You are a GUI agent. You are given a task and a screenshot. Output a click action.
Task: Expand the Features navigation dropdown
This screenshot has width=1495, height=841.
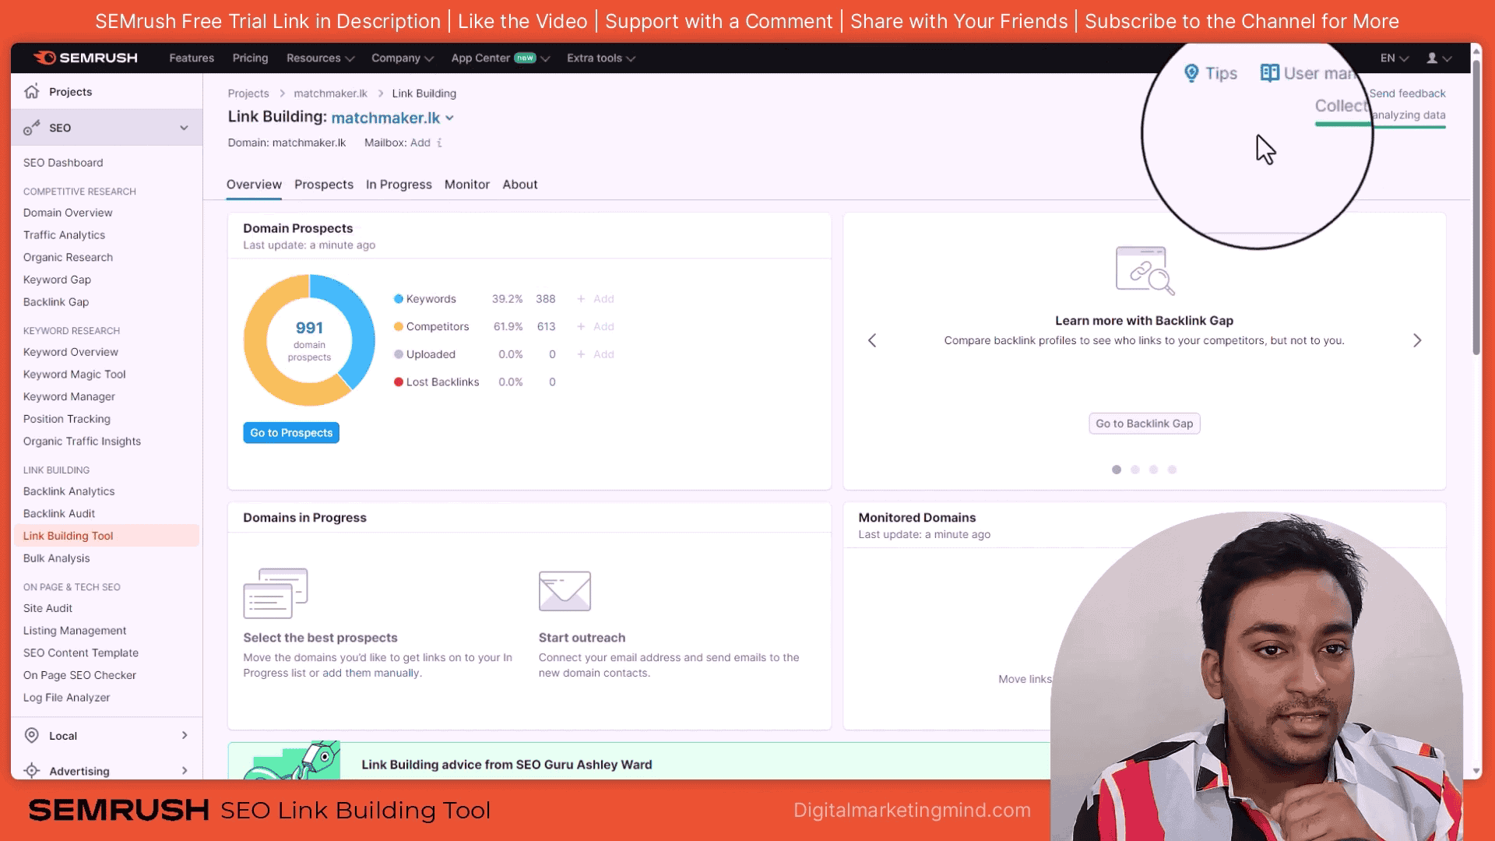[191, 58]
